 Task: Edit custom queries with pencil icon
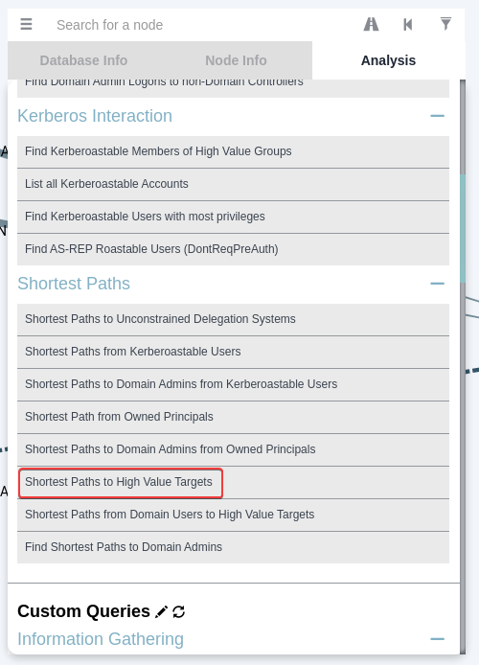(161, 611)
